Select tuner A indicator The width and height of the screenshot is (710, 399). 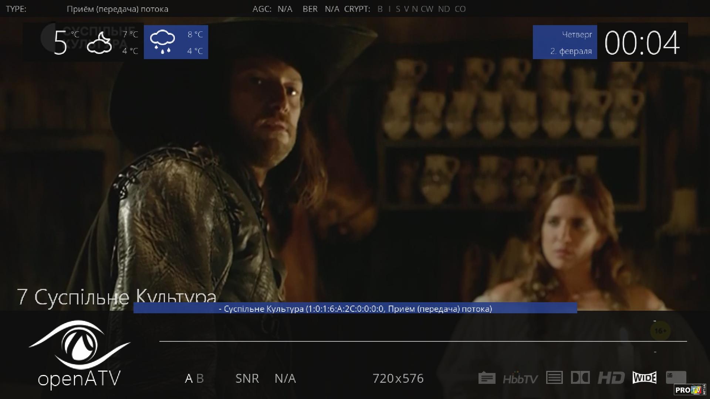[x=189, y=378]
